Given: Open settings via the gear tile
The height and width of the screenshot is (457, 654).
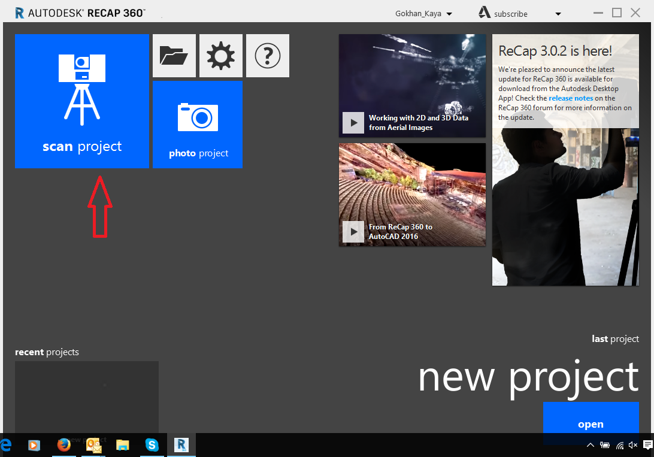Looking at the screenshot, I should tap(220, 56).
